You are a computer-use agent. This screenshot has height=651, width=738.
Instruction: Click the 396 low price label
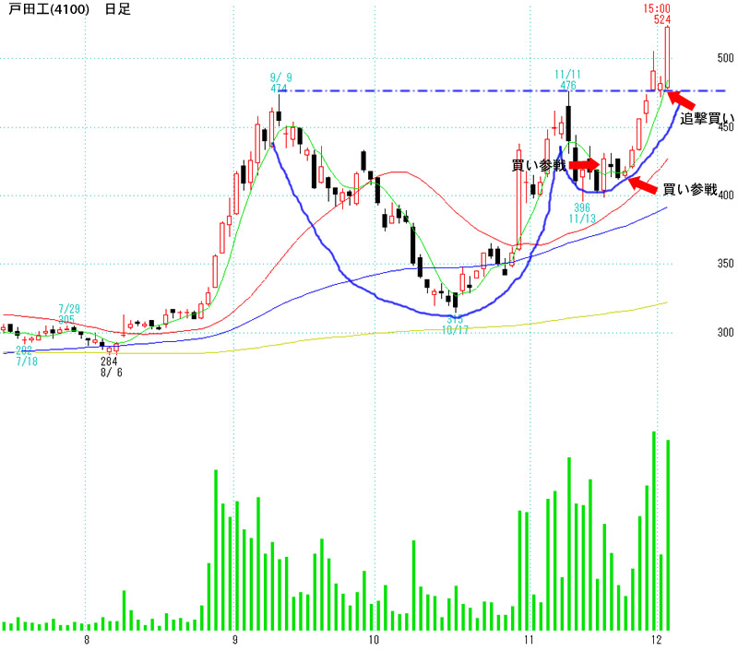point(582,207)
